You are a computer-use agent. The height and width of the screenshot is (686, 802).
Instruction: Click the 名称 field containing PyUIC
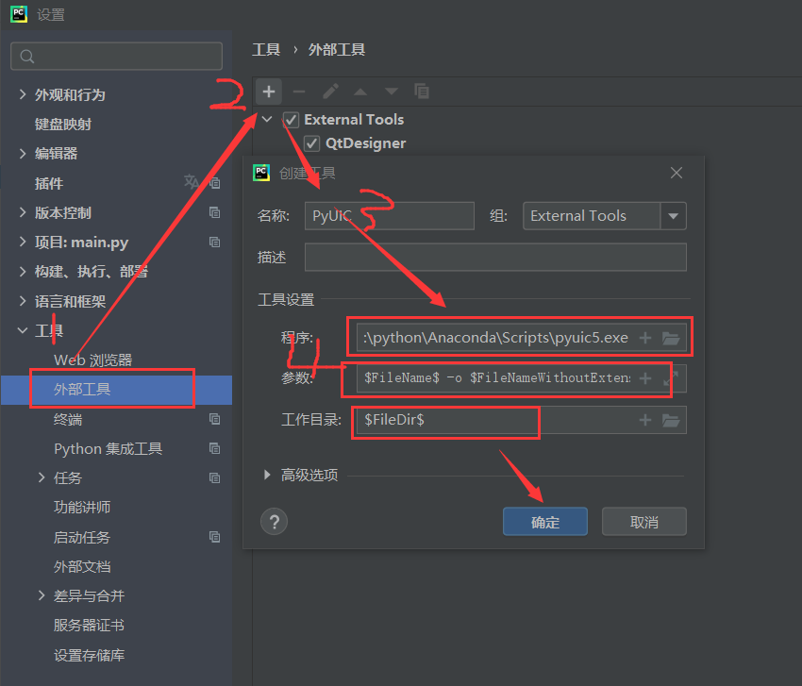(390, 216)
